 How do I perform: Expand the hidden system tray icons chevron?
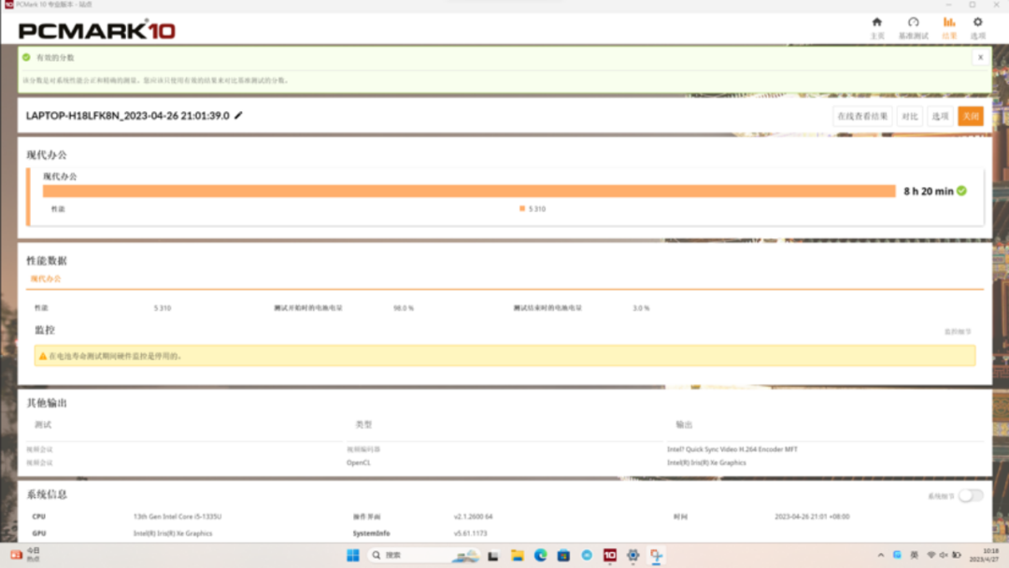point(880,555)
